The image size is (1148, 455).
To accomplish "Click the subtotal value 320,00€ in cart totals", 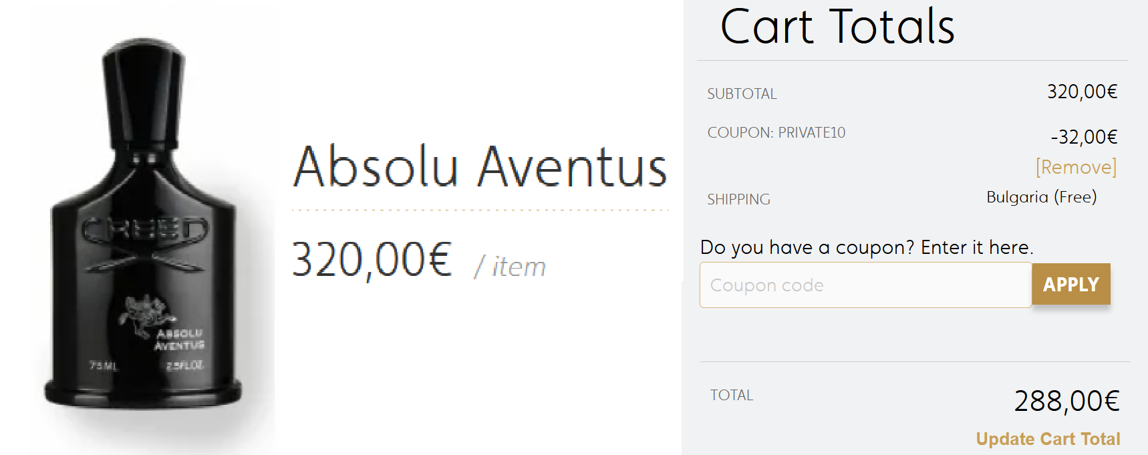I will (x=1082, y=92).
